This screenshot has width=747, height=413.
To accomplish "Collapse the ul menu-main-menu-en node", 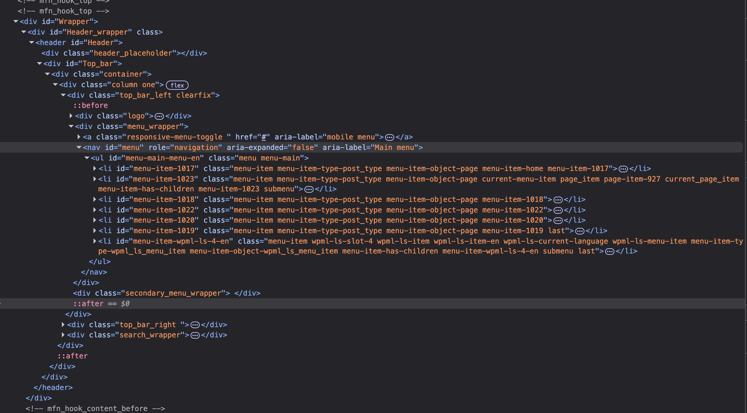I will [x=87, y=158].
